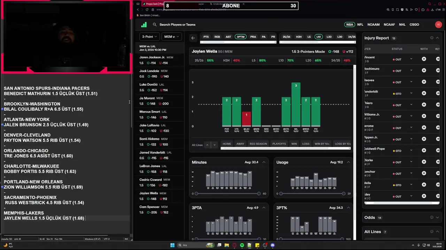The height and width of the screenshot is (250, 446).
Task: Open Spotify from the taskbar
Action: coord(242,245)
